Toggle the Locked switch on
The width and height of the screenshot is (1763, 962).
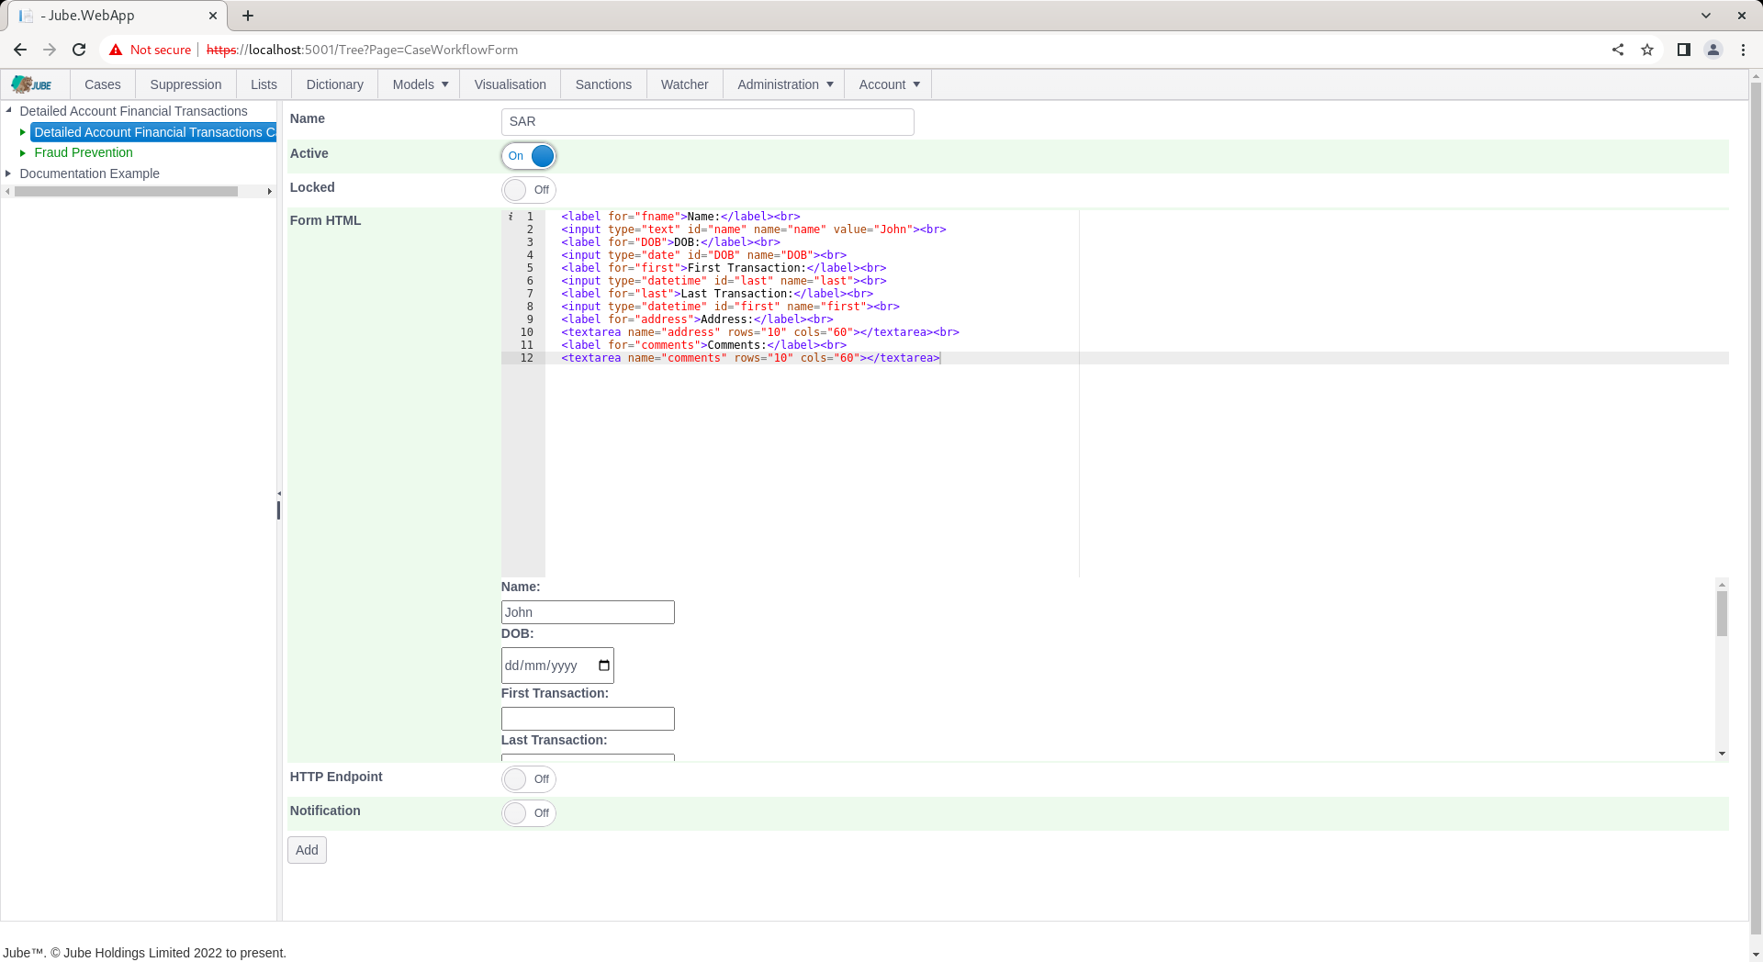point(529,190)
